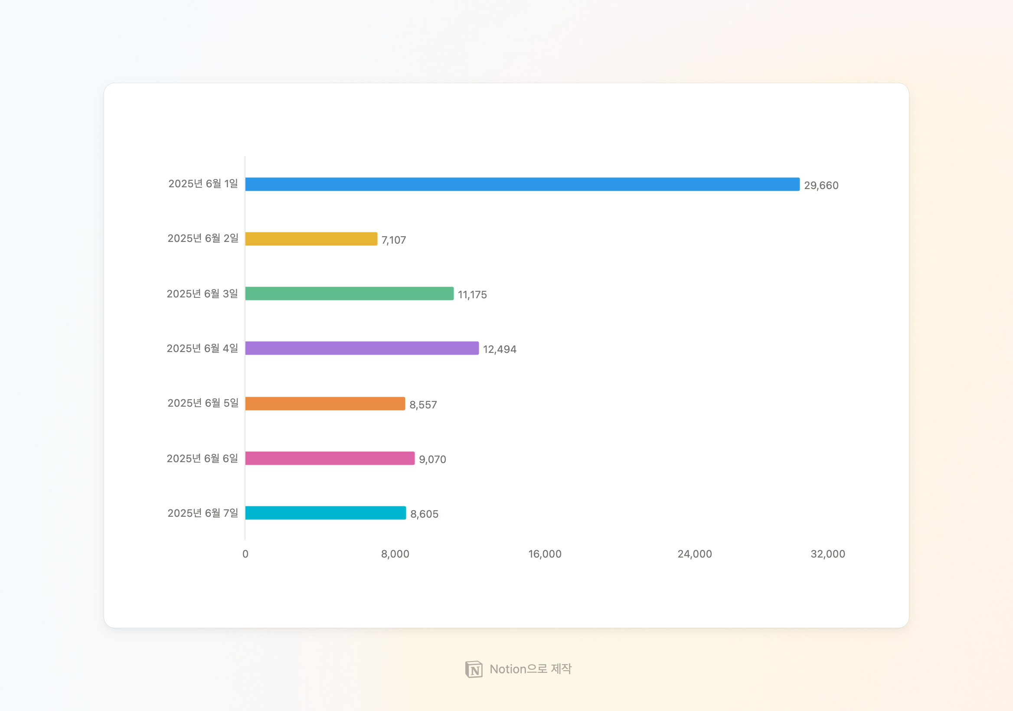The height and width of the screenshot is (711, 1013).
Task: Click the 11,175 value label
Action: [472, 295]
